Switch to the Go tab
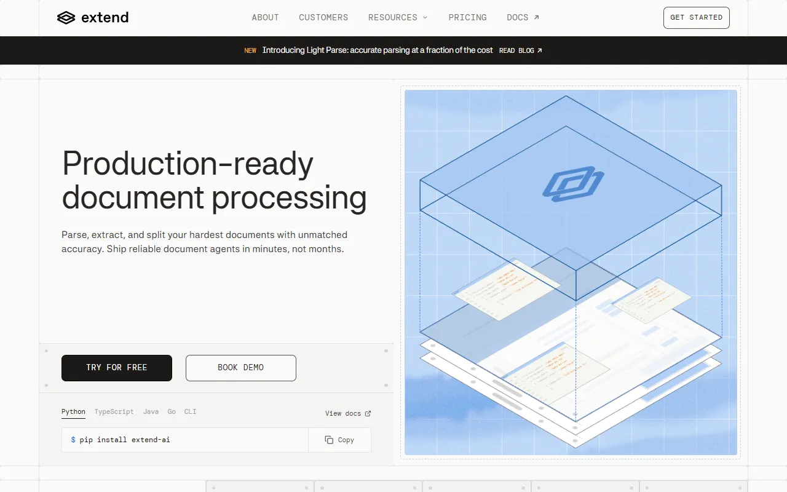The width and height of the screenshot is (787, 492). tap(172, 412)
